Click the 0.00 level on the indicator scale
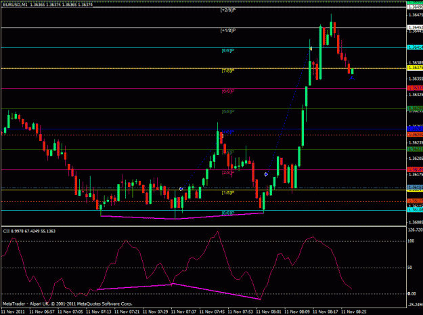 click(412, 294)
